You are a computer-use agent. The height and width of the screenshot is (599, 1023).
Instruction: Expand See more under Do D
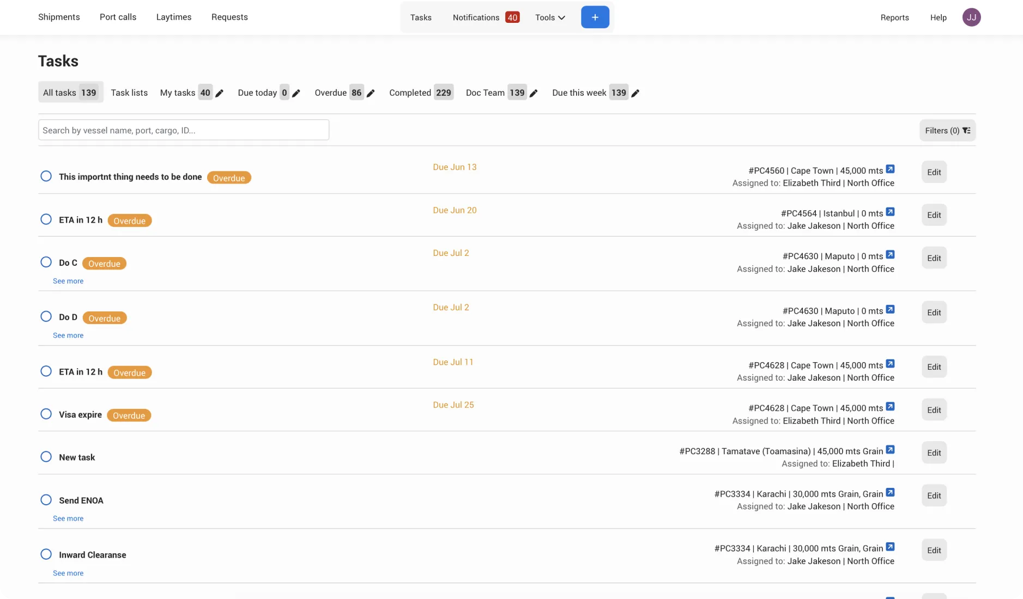pos(68,335)
